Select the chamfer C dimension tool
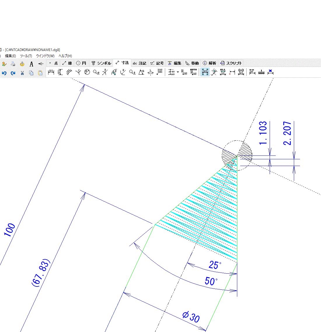Viewport: 321px width, 332px height. [78, 72]
